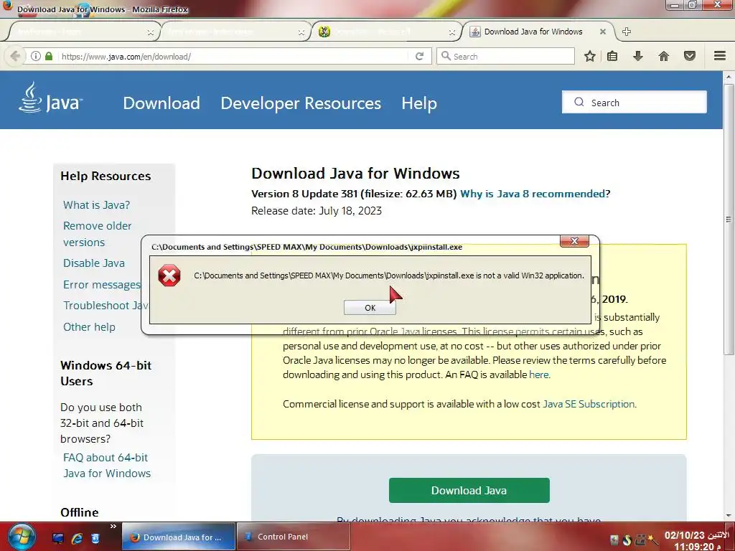The width and height of the screenshot is (735, 551).
Task: Go to the Firefox Home page icon
Action: (664, 56)
